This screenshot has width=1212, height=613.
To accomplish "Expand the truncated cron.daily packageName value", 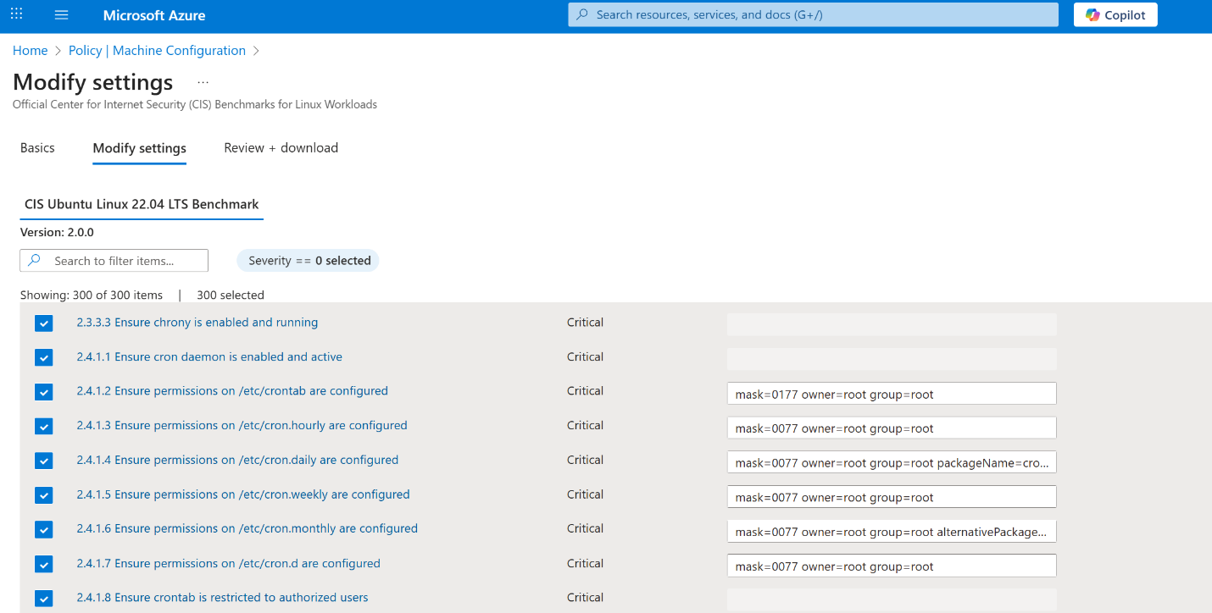I will pyautogui.click(x=890, y=462).
